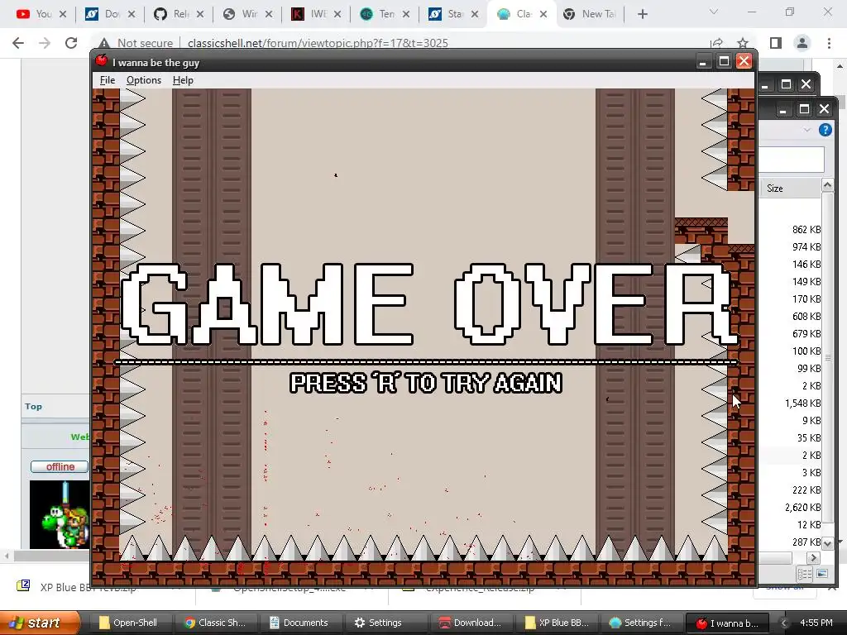The width and height of the screenshot is (847, 635).
Task: Select the 2,620 KB file size entry
Action: [802, 508]
